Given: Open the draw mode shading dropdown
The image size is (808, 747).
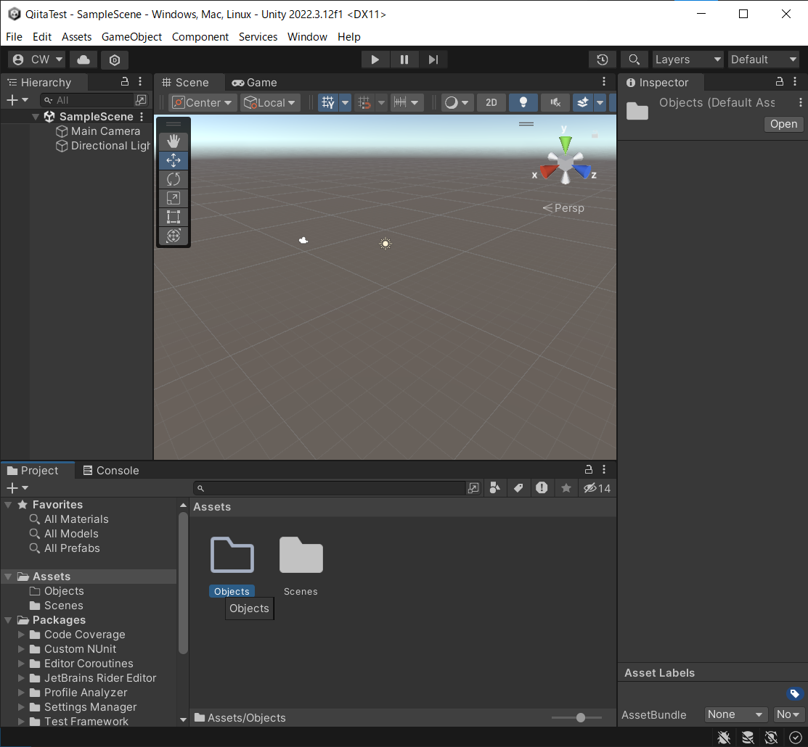Looking at the screenshot, I should [457, 102].
